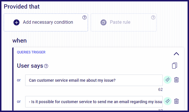Generate AI variations for second query

[168, 101]
